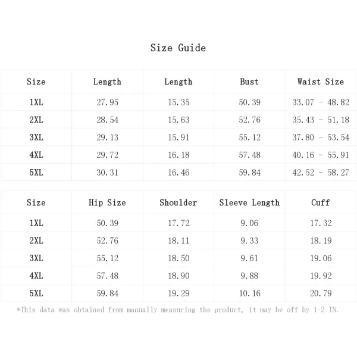
Task: Click waist range 37.80 - 53.54
Action: point(321,137)
